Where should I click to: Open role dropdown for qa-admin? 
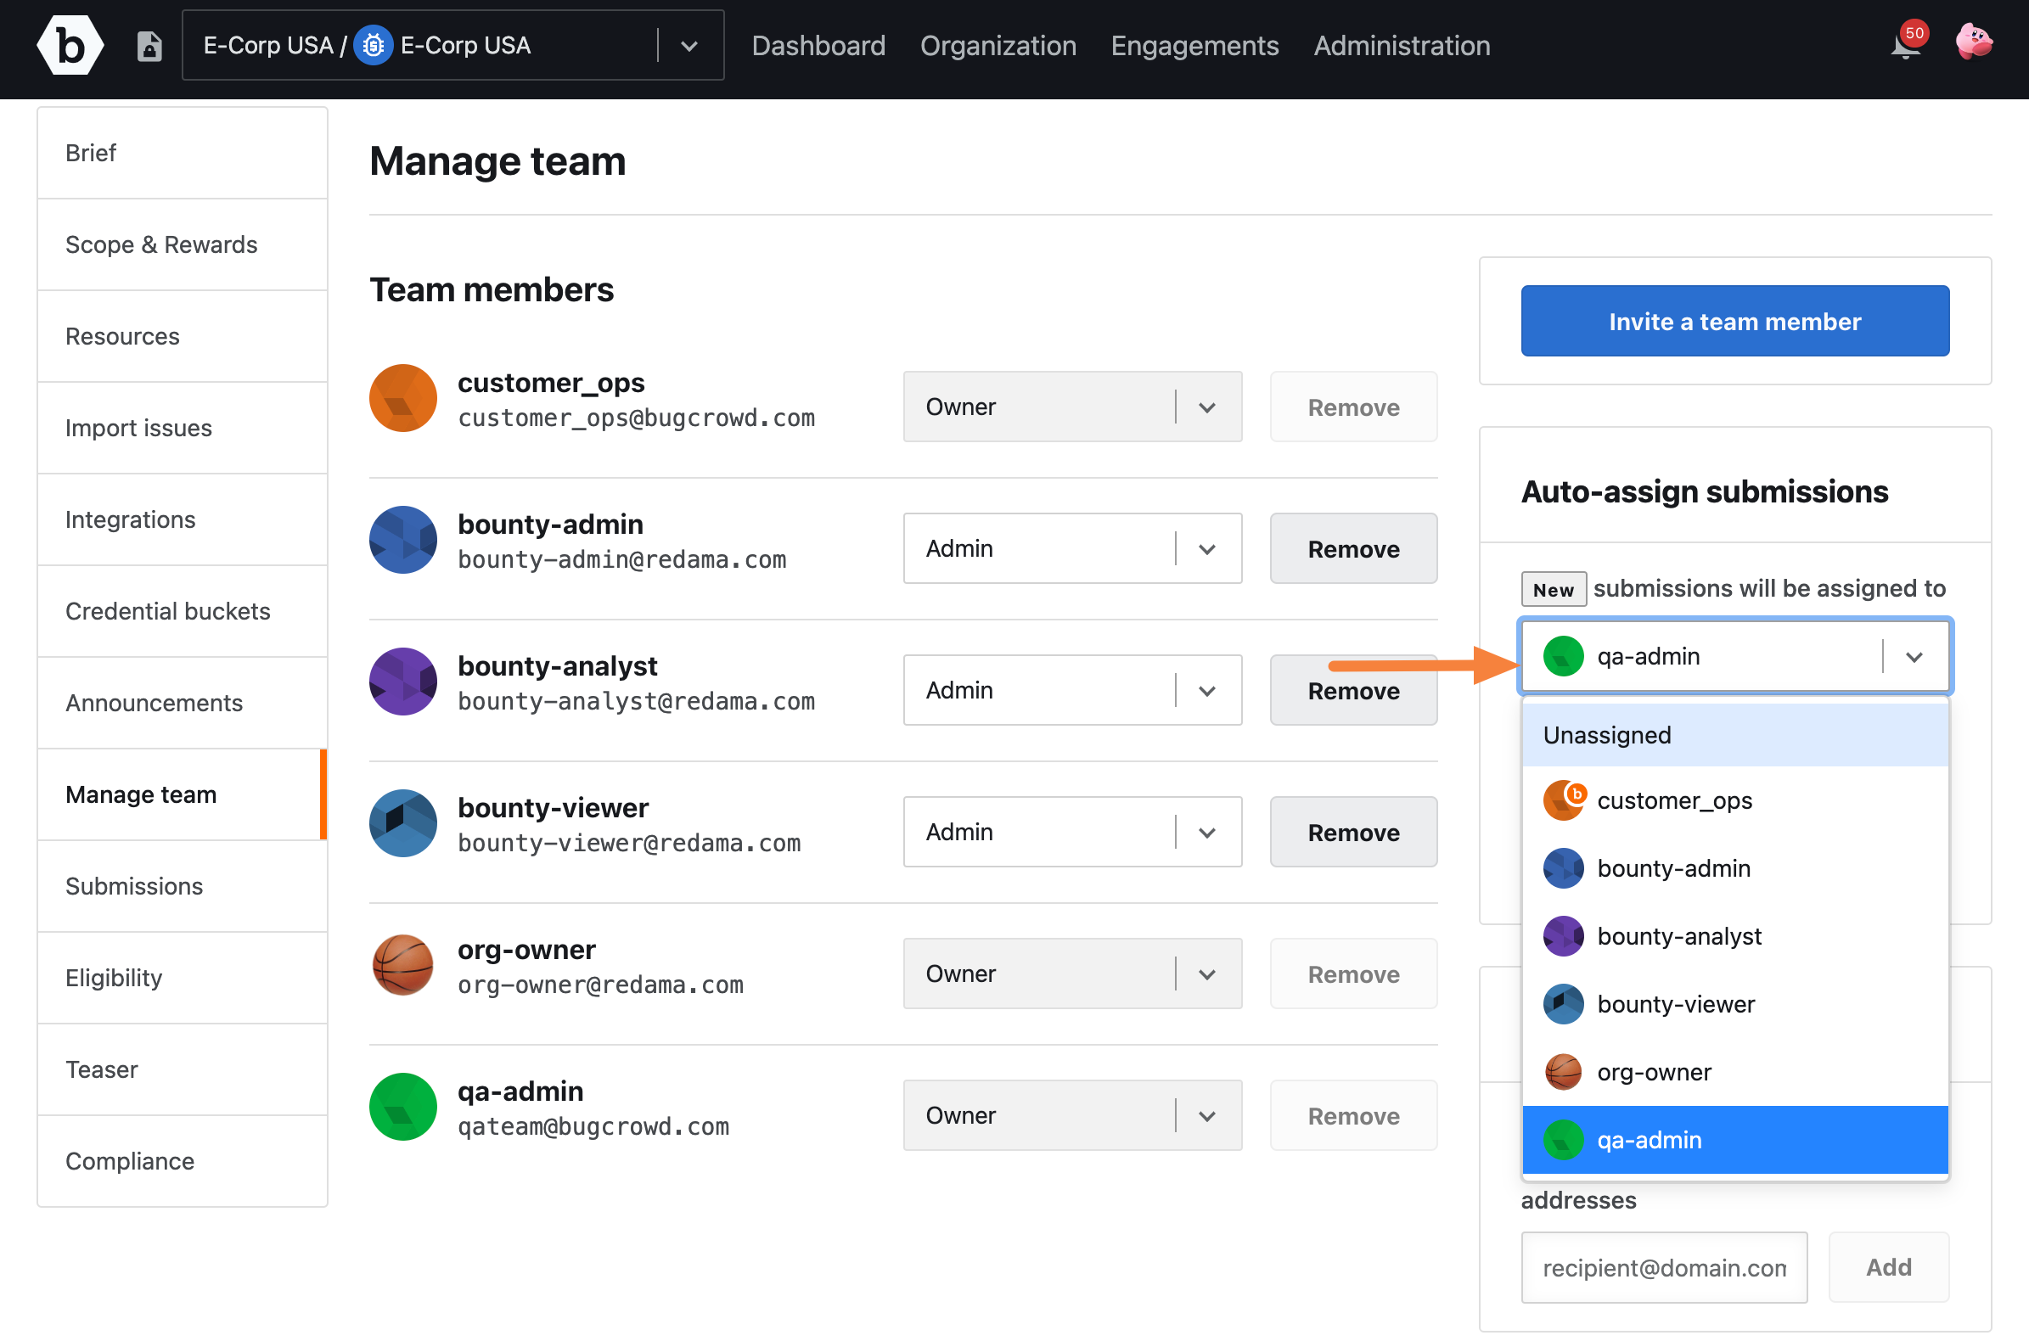click(1073, 1115)
